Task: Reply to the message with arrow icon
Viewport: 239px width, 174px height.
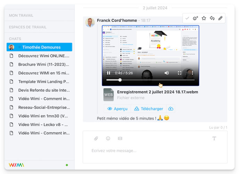Action: (212, 18)
